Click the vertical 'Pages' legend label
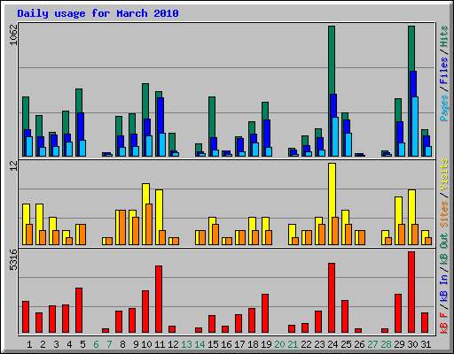Screen dimensions: 454x354 (444, 108)
